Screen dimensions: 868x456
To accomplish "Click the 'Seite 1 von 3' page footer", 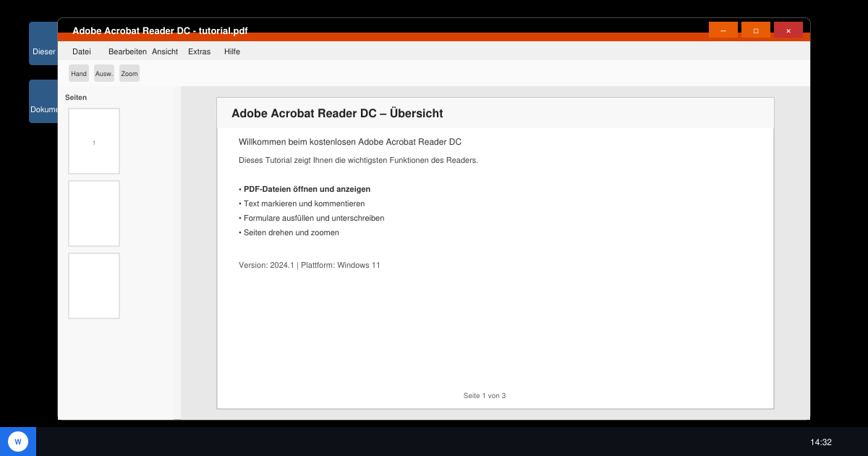I will [x=485, y=395].
